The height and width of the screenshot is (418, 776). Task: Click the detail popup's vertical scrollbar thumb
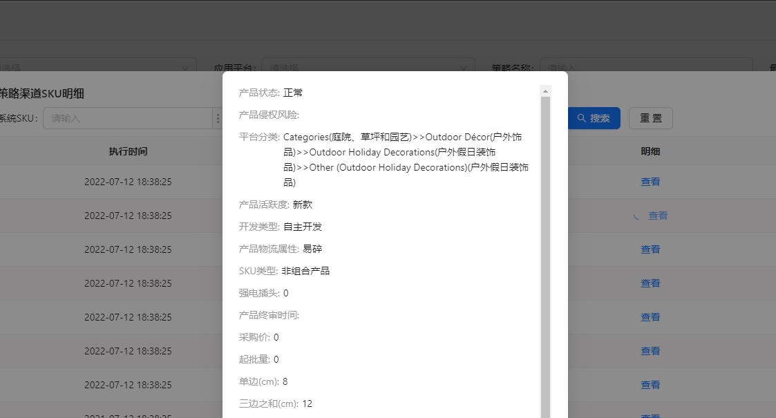point(545,257)
